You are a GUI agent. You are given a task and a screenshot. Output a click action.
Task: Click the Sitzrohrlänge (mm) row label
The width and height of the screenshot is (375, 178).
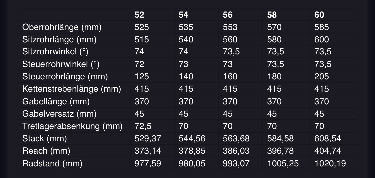(59, 40)
